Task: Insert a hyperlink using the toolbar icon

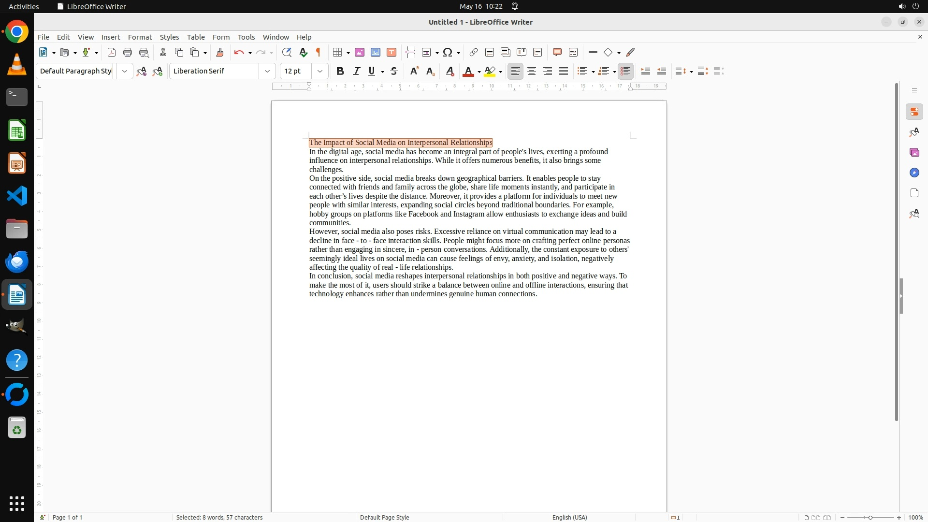Action: 474,52
